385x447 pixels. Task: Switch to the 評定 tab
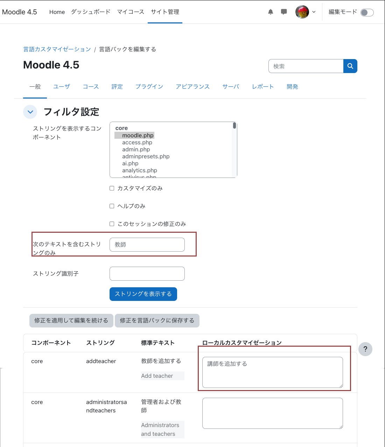coord(117,87)
